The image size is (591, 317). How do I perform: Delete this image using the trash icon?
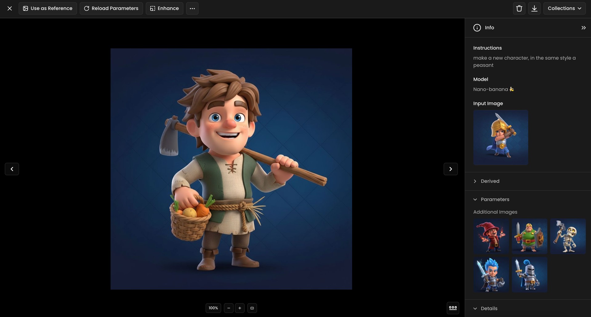click(519, 8)
